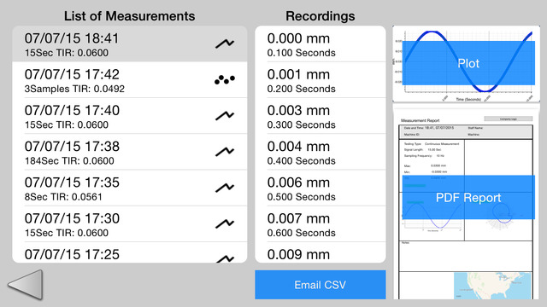
Task: Select recording 0.007 mm at 0.600 seconds
Action: pos(321,224)
